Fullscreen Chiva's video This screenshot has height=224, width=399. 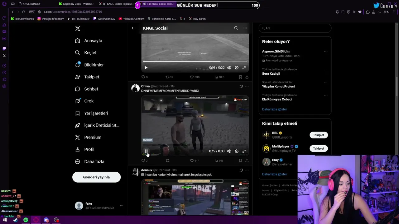click(244, 151)
